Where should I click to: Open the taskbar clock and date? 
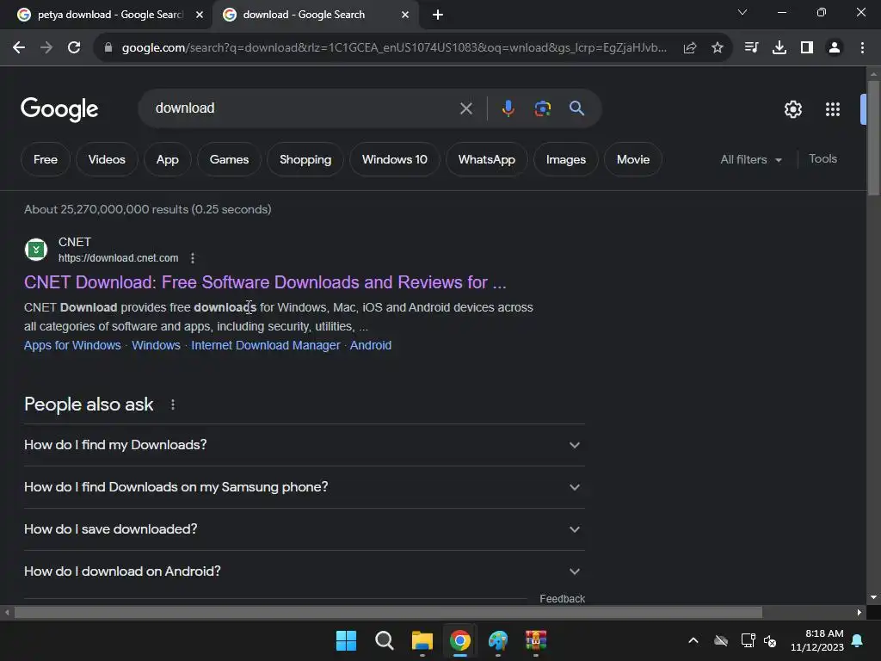coord(817,640)
